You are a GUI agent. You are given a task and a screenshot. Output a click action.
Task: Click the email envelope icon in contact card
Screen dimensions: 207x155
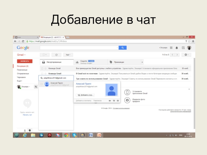click(x=118, y=100)
